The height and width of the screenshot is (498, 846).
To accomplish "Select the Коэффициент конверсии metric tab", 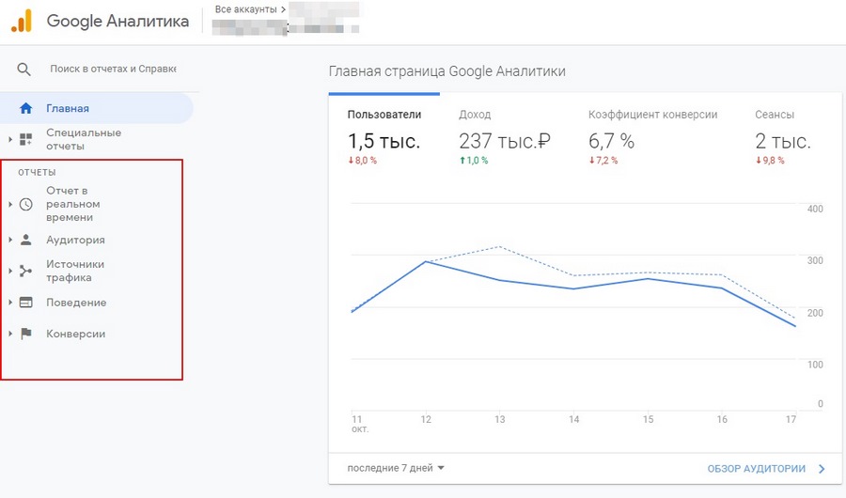I will [653, 138].
